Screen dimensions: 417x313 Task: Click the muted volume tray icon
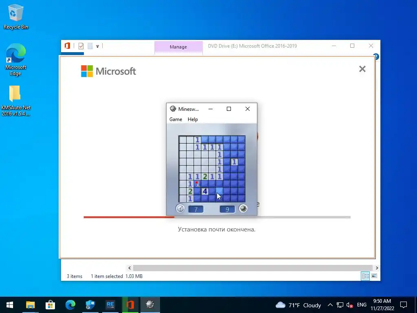point(350,305)
